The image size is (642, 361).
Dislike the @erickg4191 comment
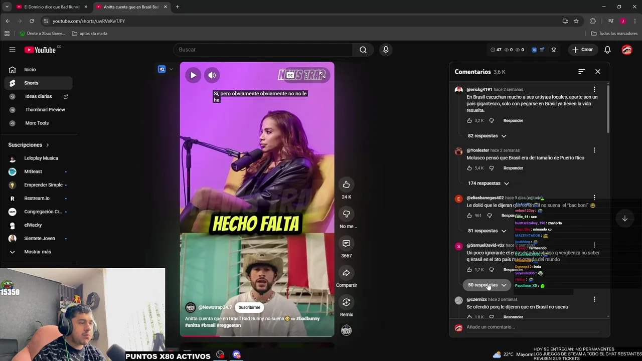tap(492, 120)
